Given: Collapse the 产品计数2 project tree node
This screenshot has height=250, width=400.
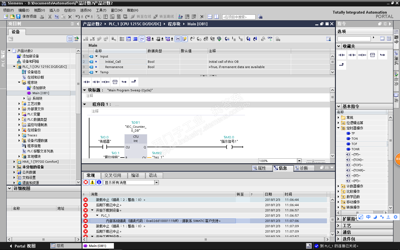Looking at the screenshot, I should tap(9, 51).
